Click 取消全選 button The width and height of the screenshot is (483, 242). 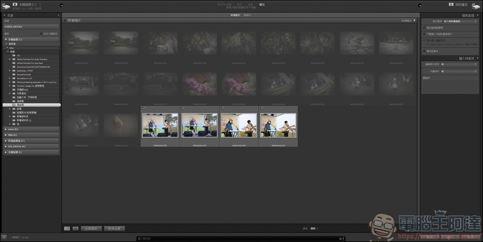(114, 228)
